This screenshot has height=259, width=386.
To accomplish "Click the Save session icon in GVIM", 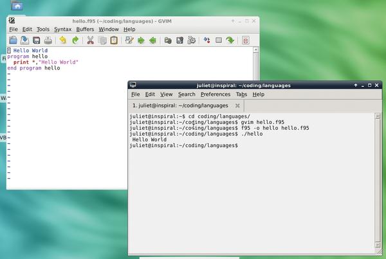I will click(179, 40).
